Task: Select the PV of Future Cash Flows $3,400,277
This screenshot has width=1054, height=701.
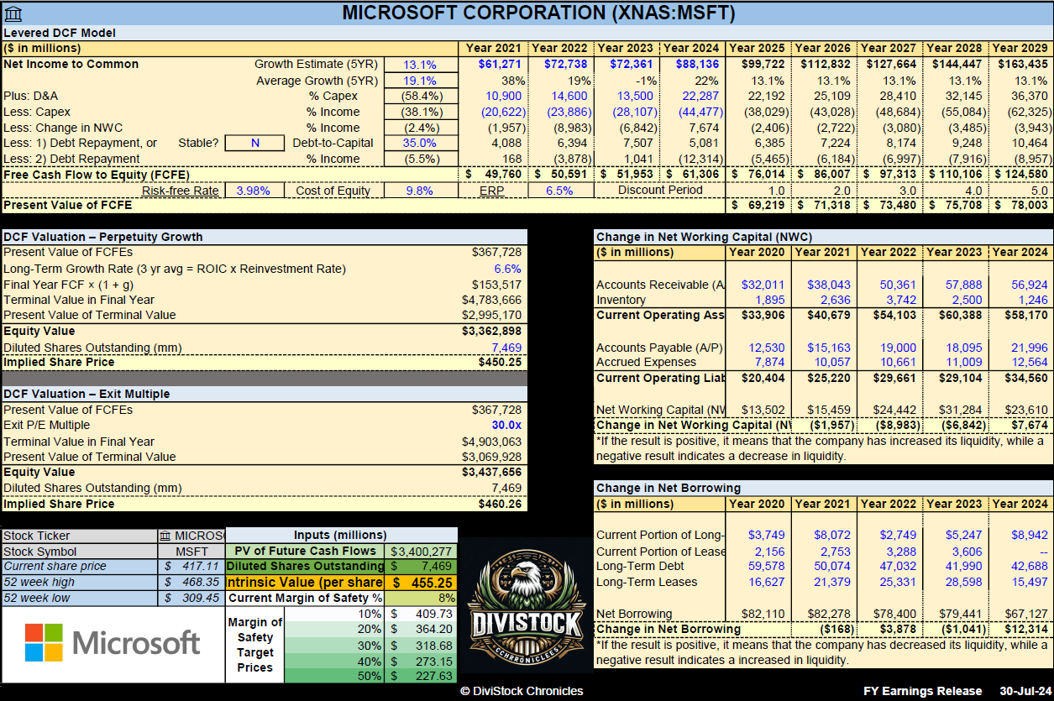Action: pos(421,552)
